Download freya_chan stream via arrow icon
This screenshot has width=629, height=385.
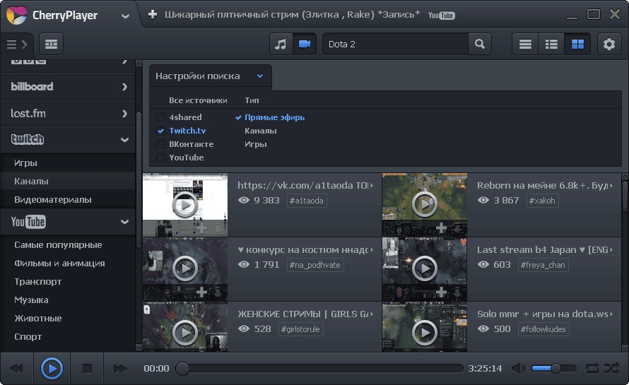457,292
